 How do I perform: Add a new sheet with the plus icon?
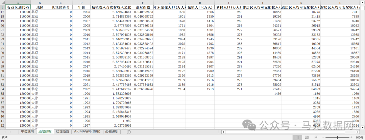[128, 132]
